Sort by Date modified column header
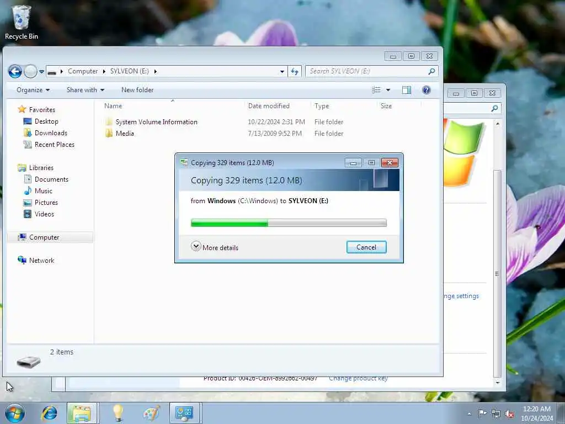The width and height of the screenshot is (565, 424). coord(269,106)
